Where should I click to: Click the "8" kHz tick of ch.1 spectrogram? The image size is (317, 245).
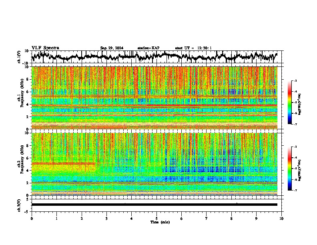(x=28, y=79)
